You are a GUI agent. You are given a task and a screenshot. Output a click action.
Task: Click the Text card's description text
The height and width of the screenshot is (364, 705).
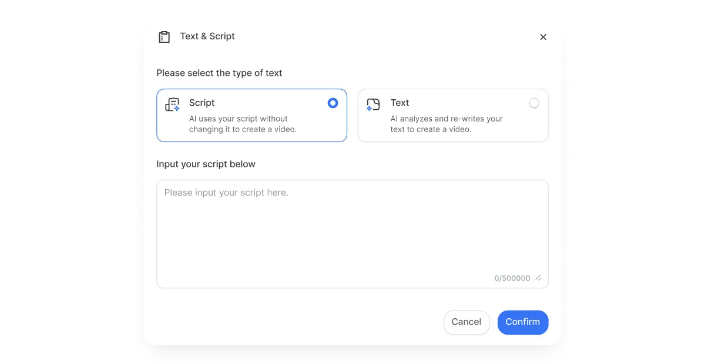(x=445, y=124)
